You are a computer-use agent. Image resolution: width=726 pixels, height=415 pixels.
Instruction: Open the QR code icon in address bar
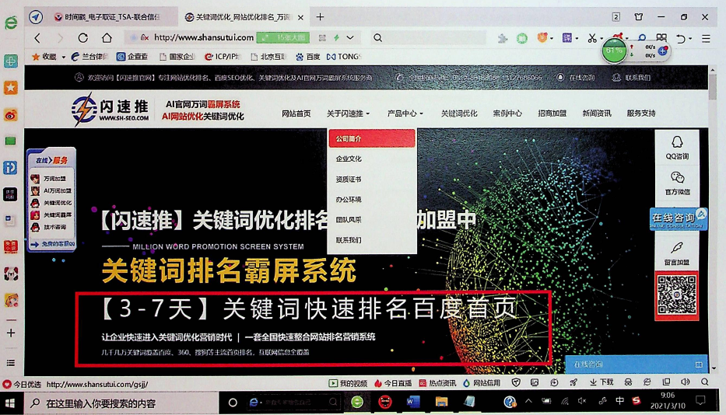click(x=322, y=38)
